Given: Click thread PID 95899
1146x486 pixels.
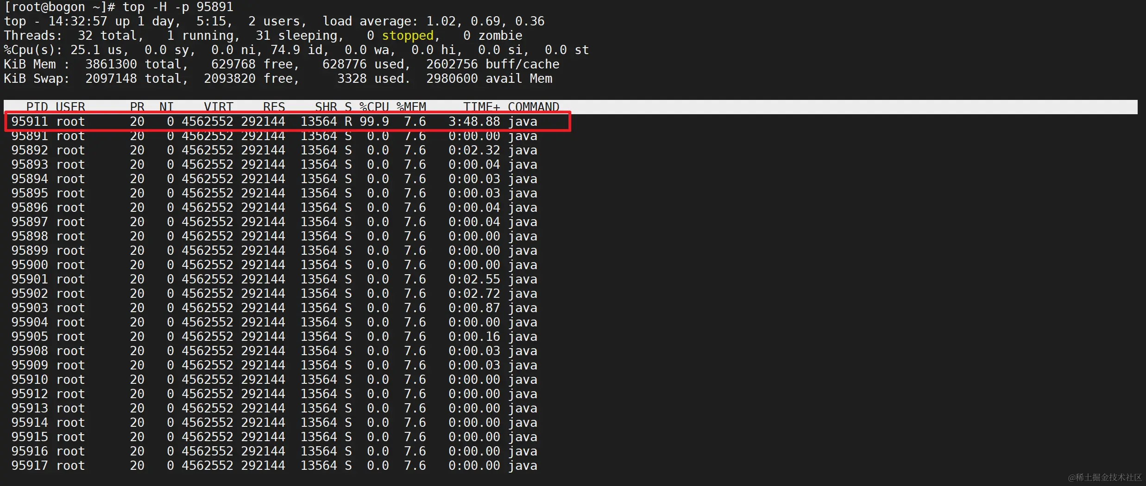Looking at the screenshot, I should pos(30,251).
